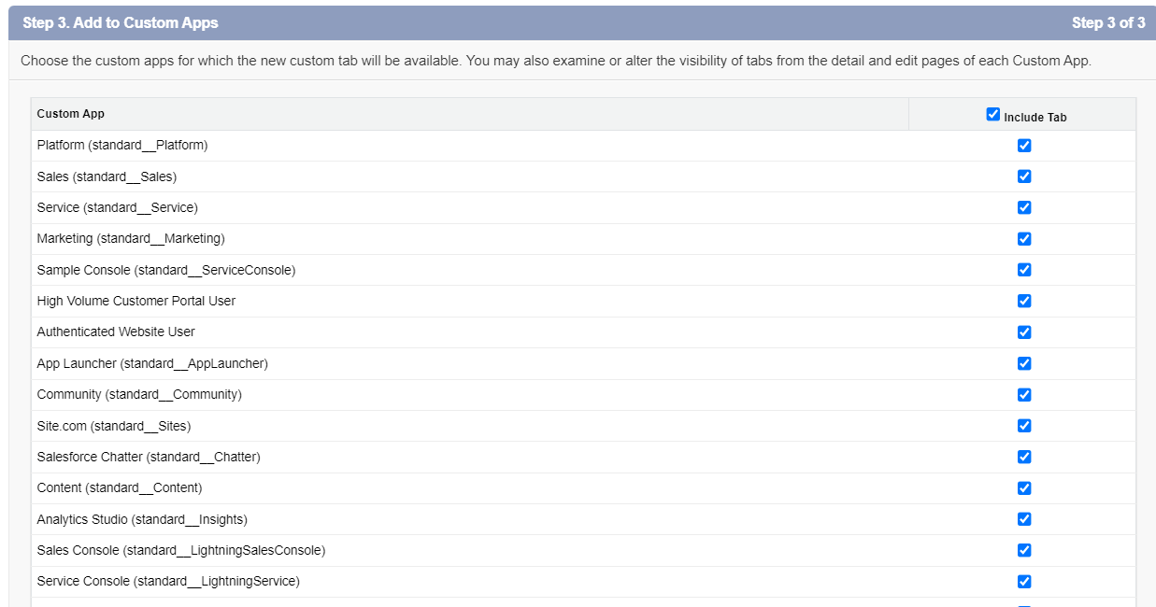Click the 'Step 3 of 3' indicator
Image resolution: width=1156 pixels, height=607 pixels.
click(x=1108, y=22)
